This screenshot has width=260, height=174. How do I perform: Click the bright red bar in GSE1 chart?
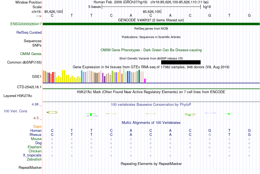tap(53, 77)
